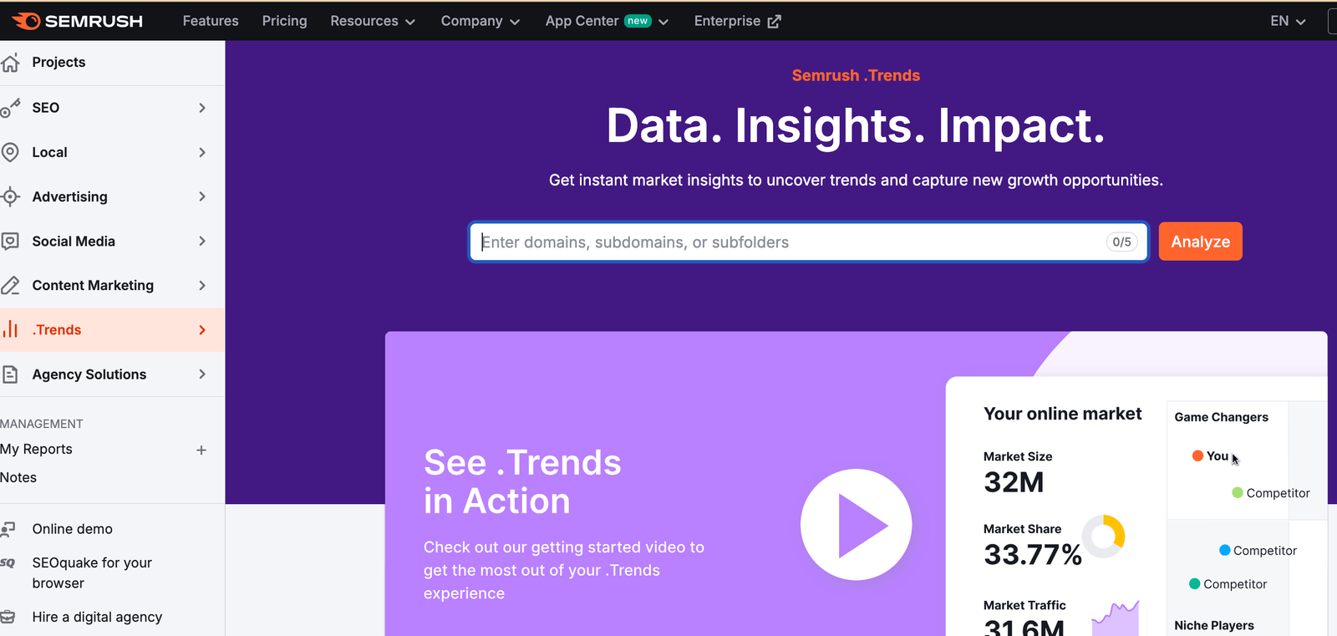The width and height of the screenshot is (1337, 636).
Task: Open Hire a digital agency link
Action: (97, 618)
